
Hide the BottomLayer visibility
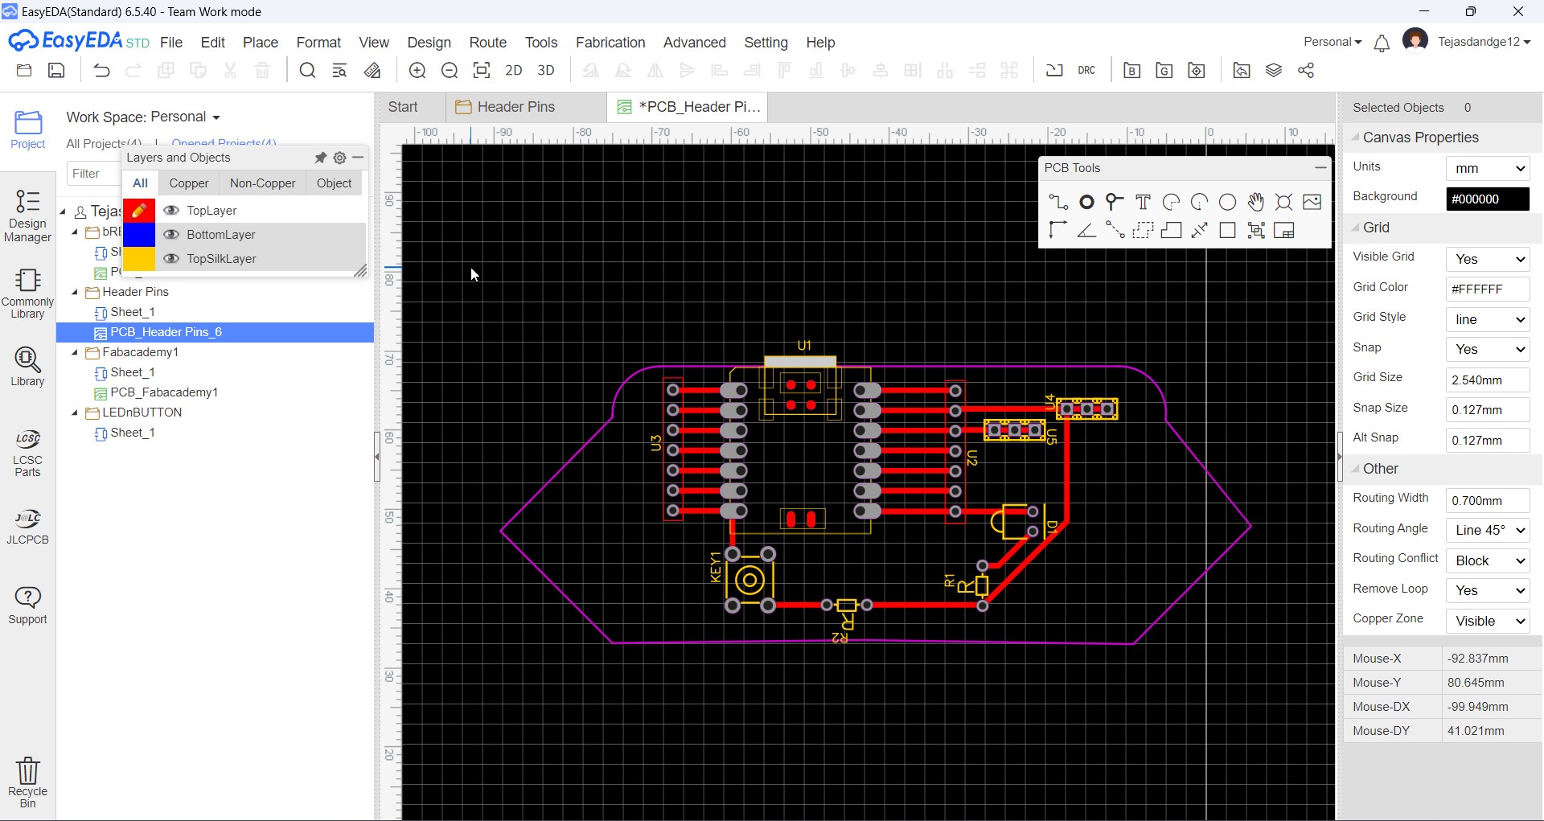(170, 234)
